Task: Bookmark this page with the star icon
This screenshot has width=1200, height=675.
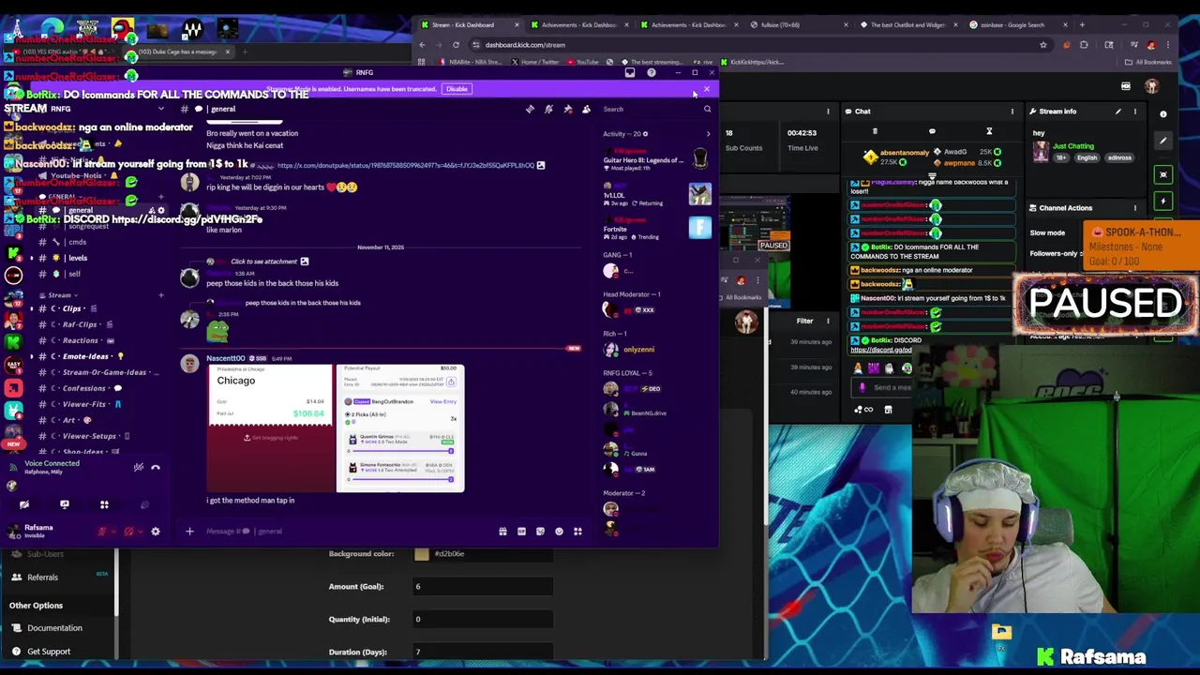Action: click(x=1043, y=45)
